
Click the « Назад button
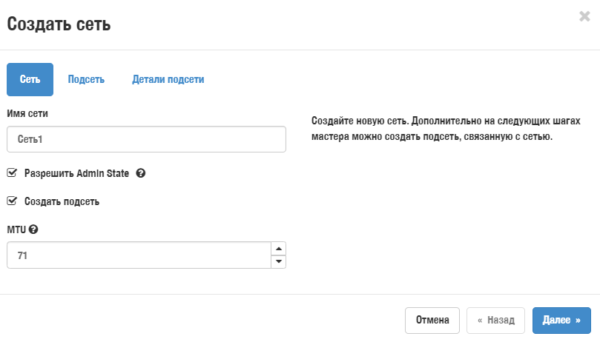[x=495, y=321]
